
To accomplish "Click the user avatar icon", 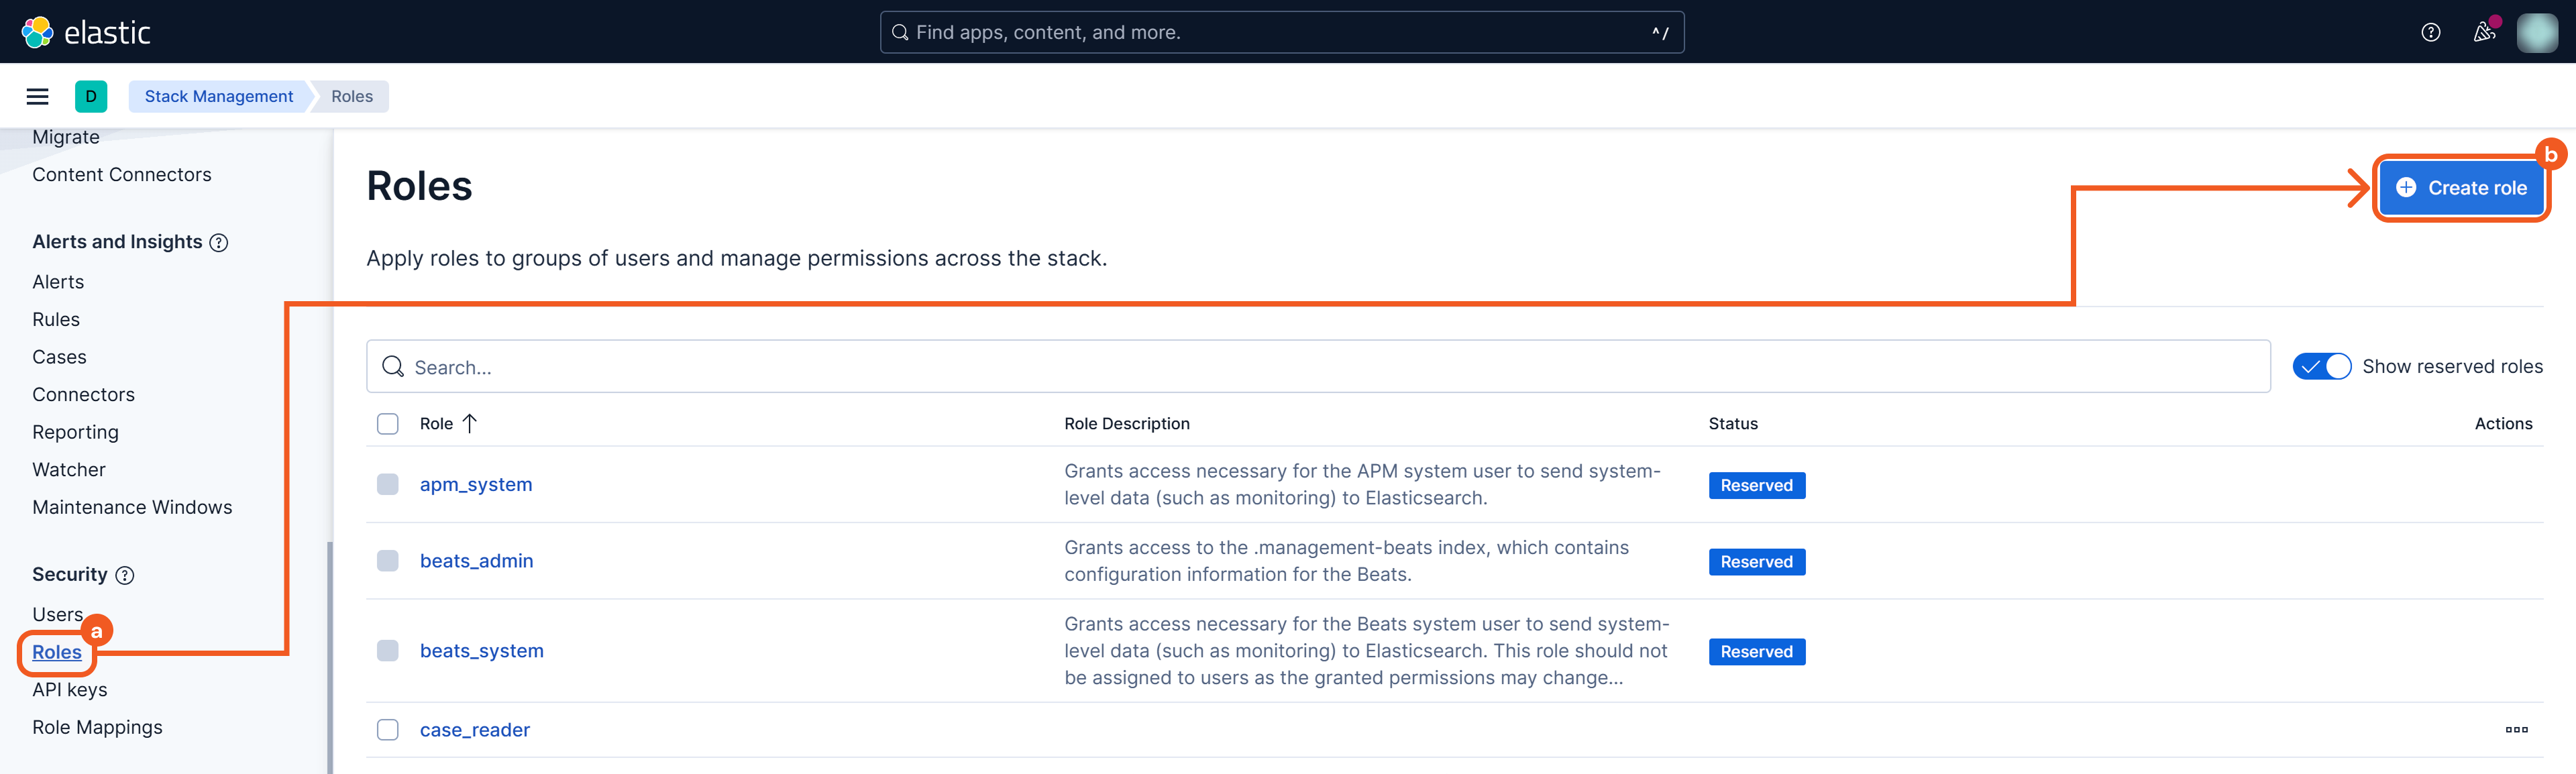I will [x=2536, y=32].
